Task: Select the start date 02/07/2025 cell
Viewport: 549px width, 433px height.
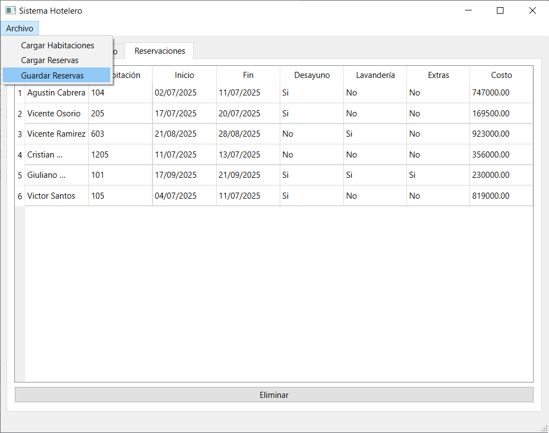Action: (184, 93)
